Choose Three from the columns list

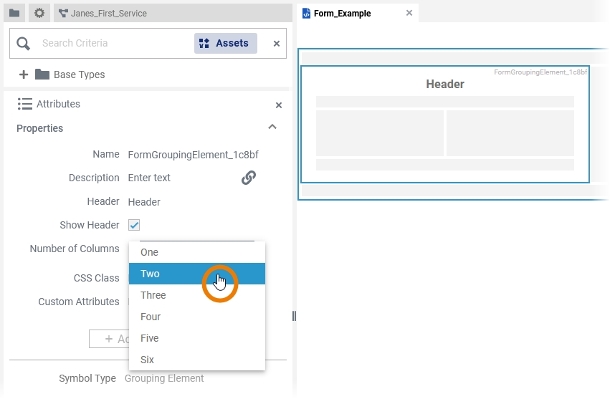153,295
